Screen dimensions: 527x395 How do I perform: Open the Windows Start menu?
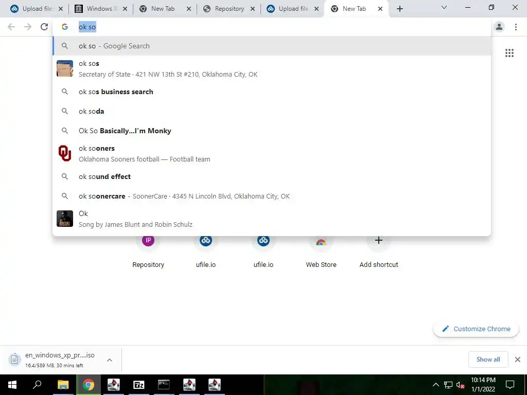tap(12, 385)
